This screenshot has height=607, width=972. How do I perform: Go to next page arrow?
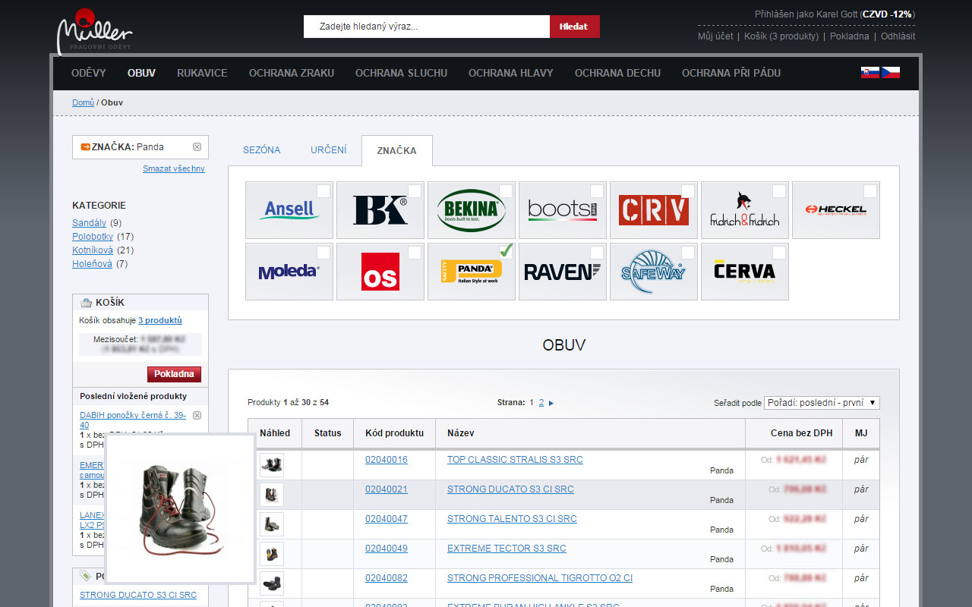[551, 403]
